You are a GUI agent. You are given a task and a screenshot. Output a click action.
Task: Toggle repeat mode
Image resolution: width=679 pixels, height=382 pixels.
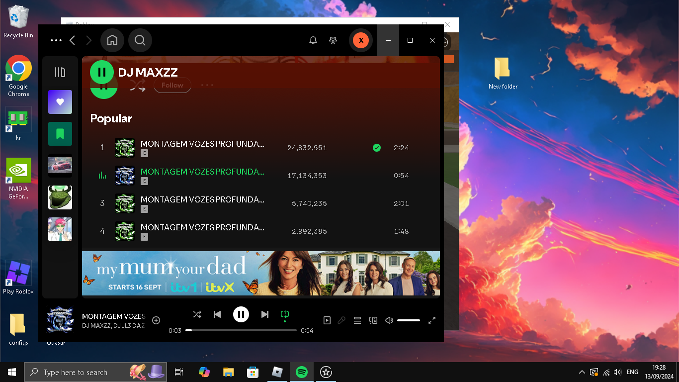(x=285, y=314)
